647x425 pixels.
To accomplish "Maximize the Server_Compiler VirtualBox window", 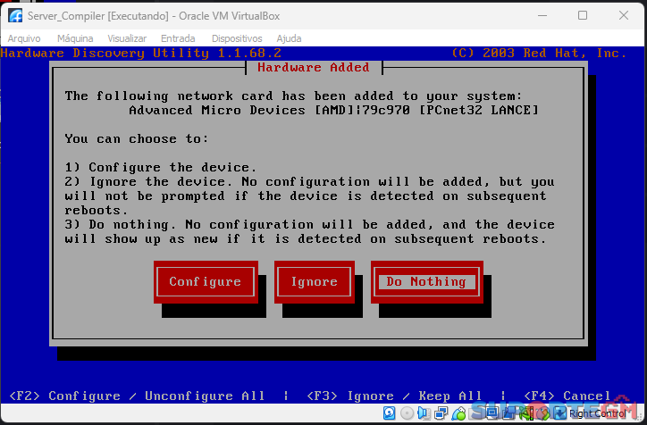I will click(x=583, y=16).
